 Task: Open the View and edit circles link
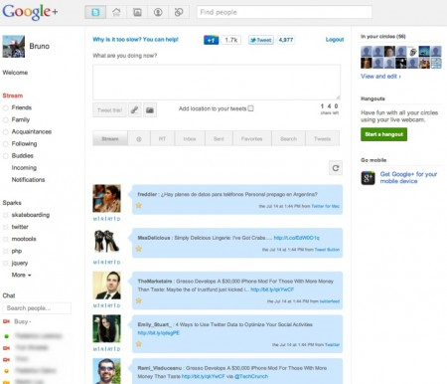380,77
